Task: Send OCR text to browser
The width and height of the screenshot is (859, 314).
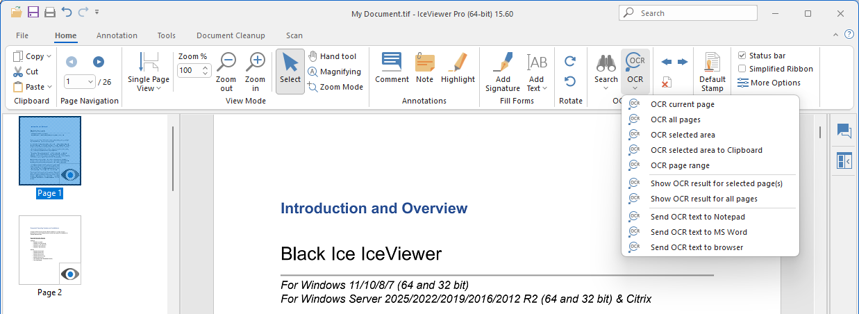Action: coord(710,247)
